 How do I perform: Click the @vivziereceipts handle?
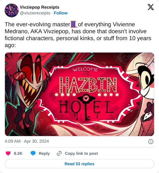tap(35, 13)
